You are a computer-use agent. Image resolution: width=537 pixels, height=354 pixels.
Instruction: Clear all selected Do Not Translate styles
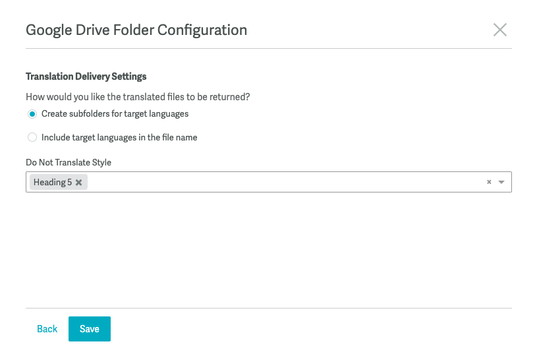(x=489, y=182)
